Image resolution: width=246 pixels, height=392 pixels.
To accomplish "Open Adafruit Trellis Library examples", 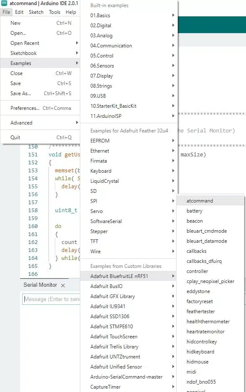I will click(129, 346).
